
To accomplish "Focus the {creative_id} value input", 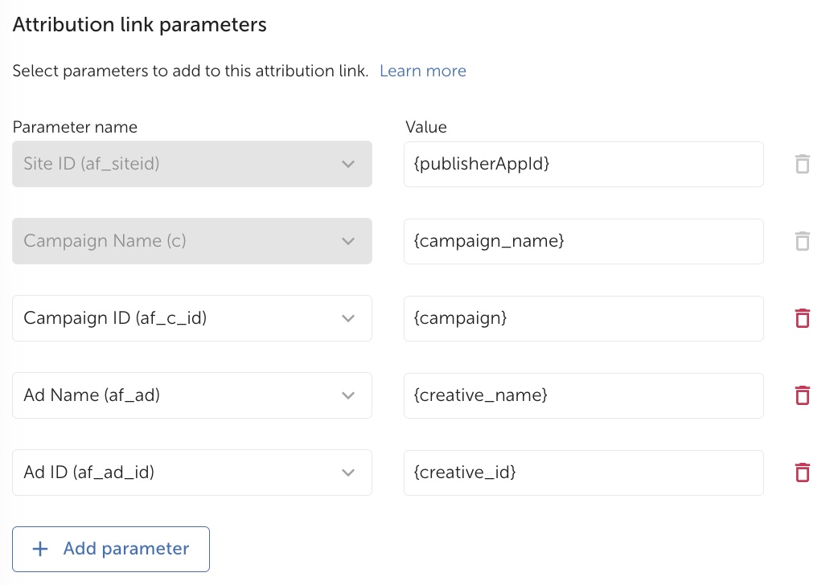I will [x=583, y=472].
